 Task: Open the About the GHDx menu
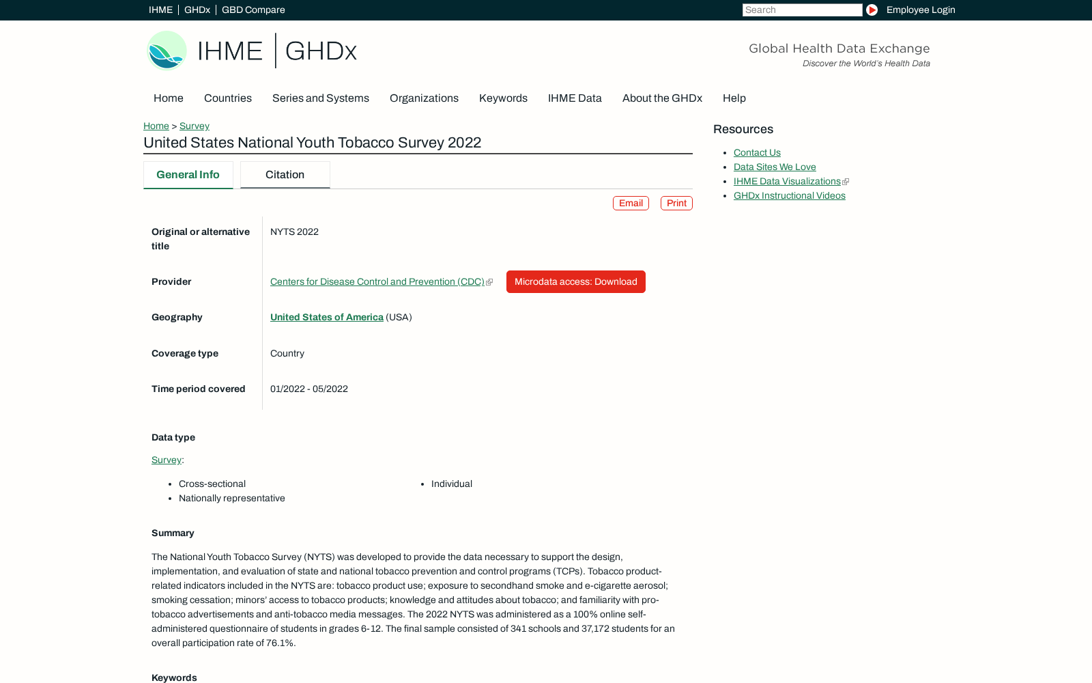[662, 98]
